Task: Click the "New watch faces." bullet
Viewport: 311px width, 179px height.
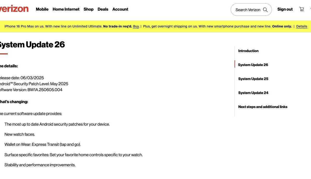Action: [20, 134]
